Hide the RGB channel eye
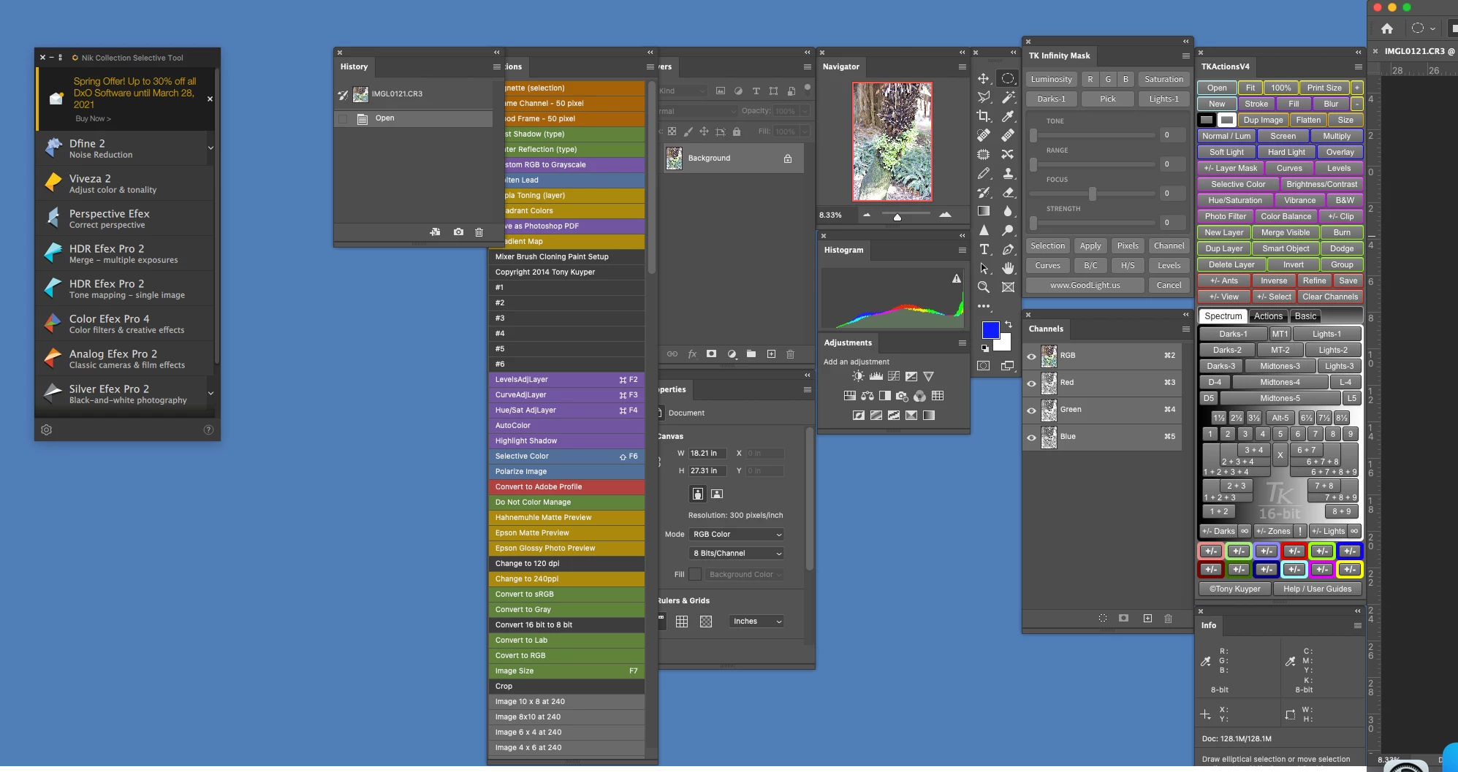 [x=1031, y=356]
